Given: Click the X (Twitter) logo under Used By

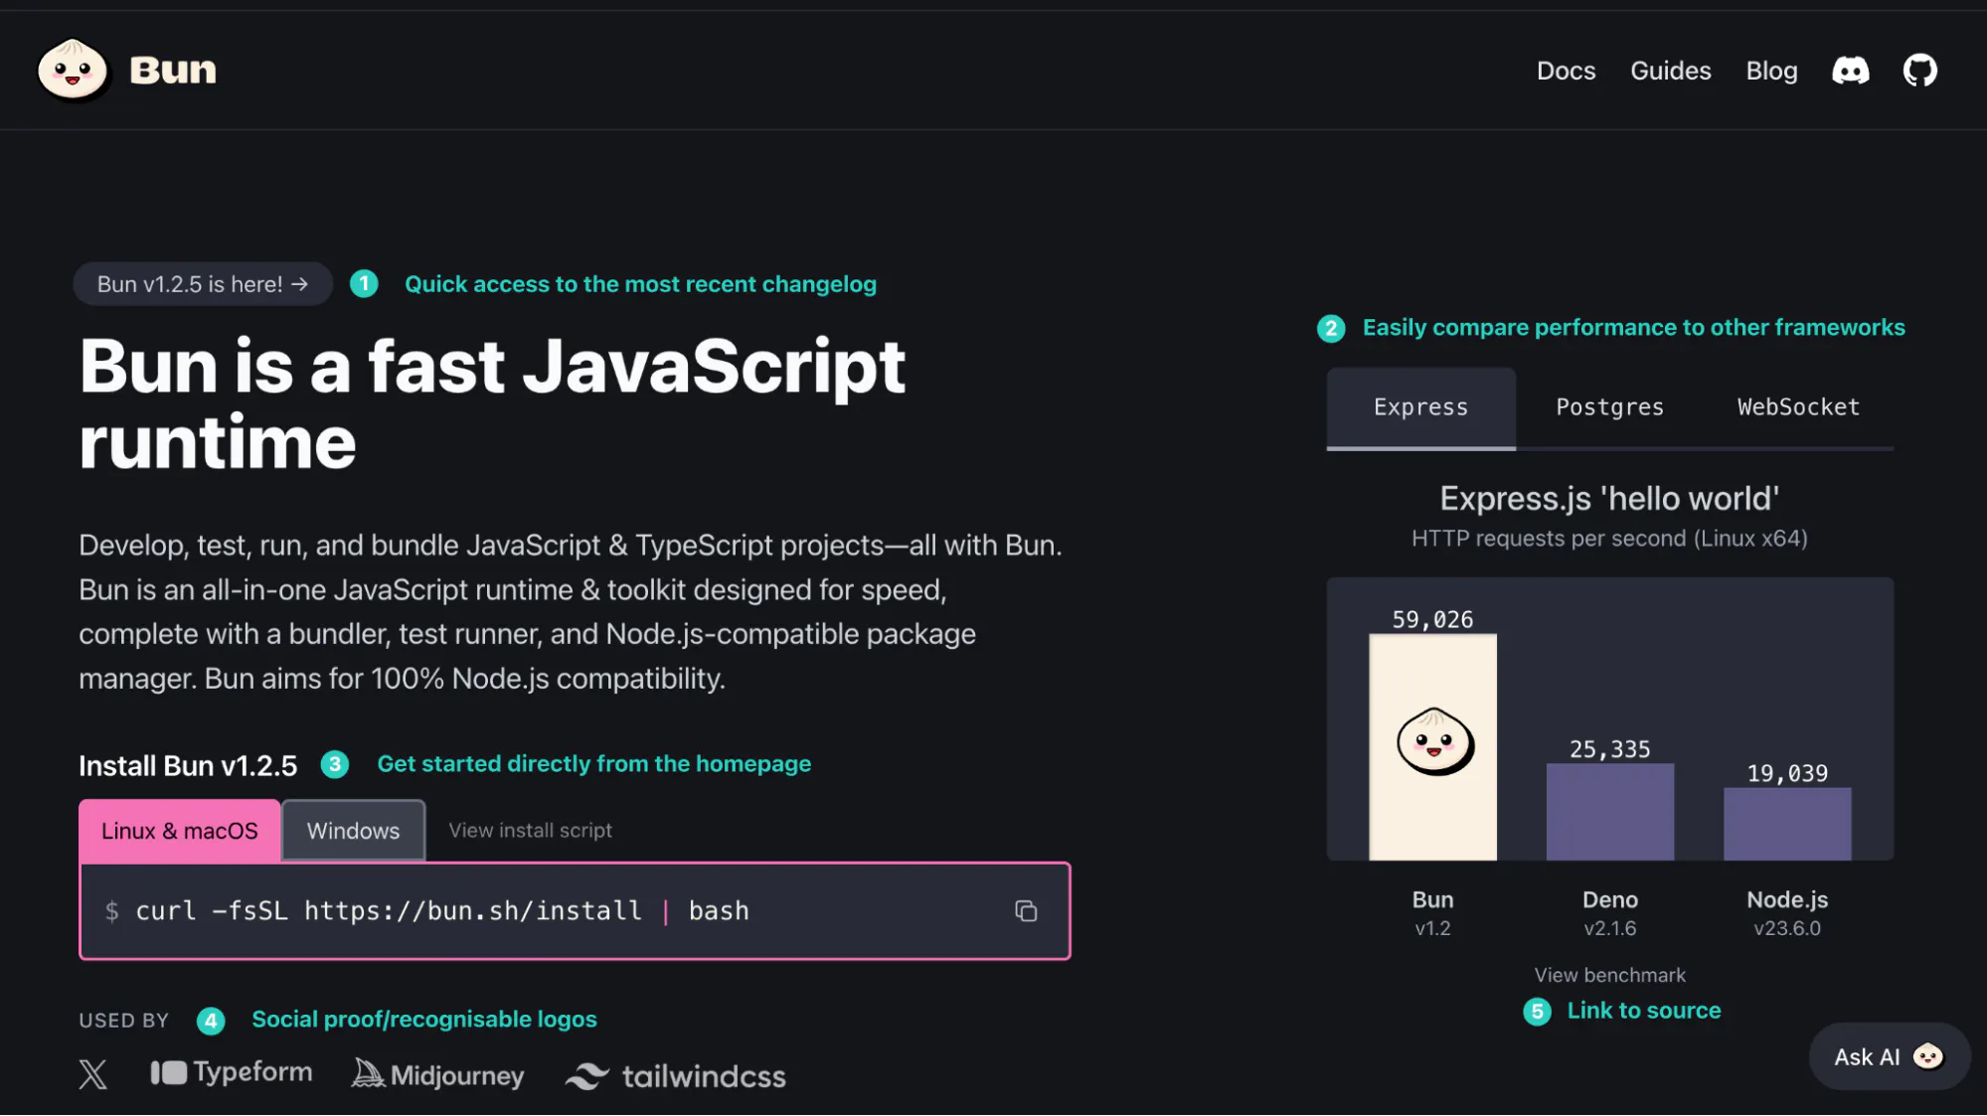Looking at the screenshot, I should pos(92,1074).
